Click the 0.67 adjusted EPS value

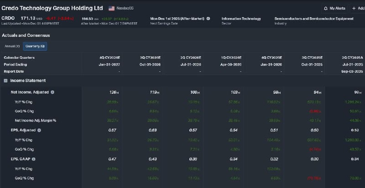click(x=112, y=130)
